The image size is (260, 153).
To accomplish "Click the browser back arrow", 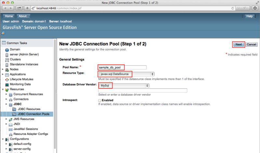I will pyautogui.click(x=5, y=8).
